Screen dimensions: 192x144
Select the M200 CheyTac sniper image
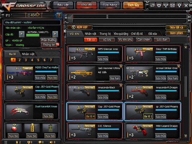(19, 73)
